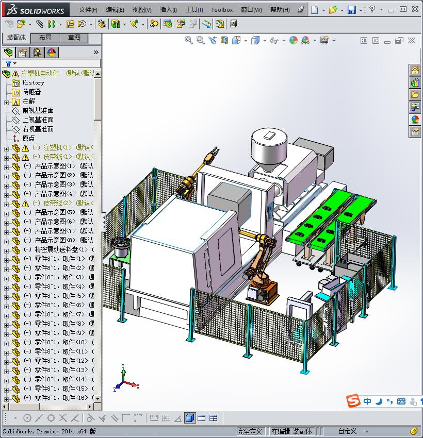Switch to the 布局 tab
The width and height of the screenshot is (423, 438).
coord(45,38)
